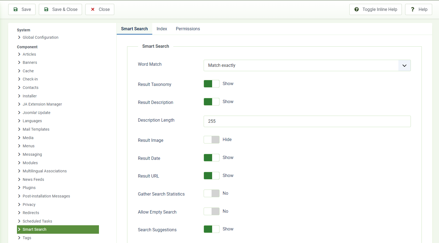439x243 pixels.
Task: Click the Toggle Inline Help button
Action: 376,9
